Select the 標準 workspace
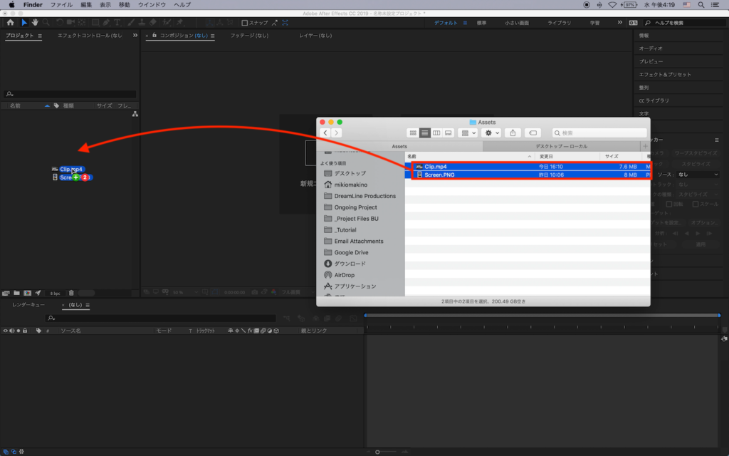 click(x=482, y=23)
